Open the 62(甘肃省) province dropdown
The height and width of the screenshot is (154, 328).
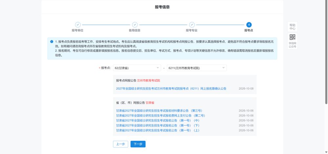point(137,68)
